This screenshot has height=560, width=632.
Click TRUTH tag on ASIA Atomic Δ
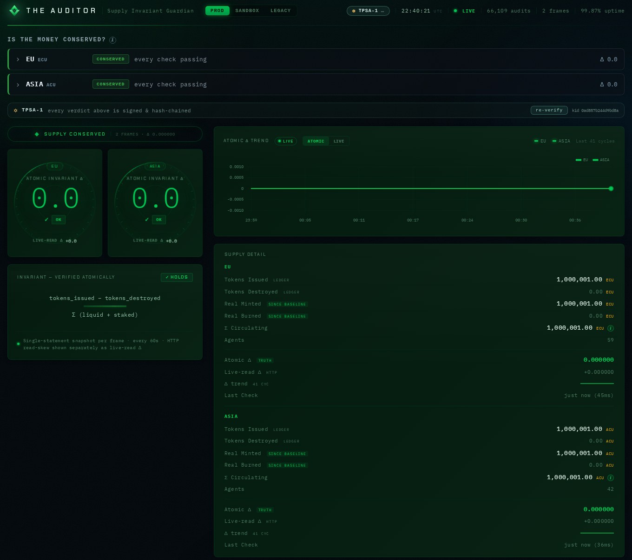(265, 510)
